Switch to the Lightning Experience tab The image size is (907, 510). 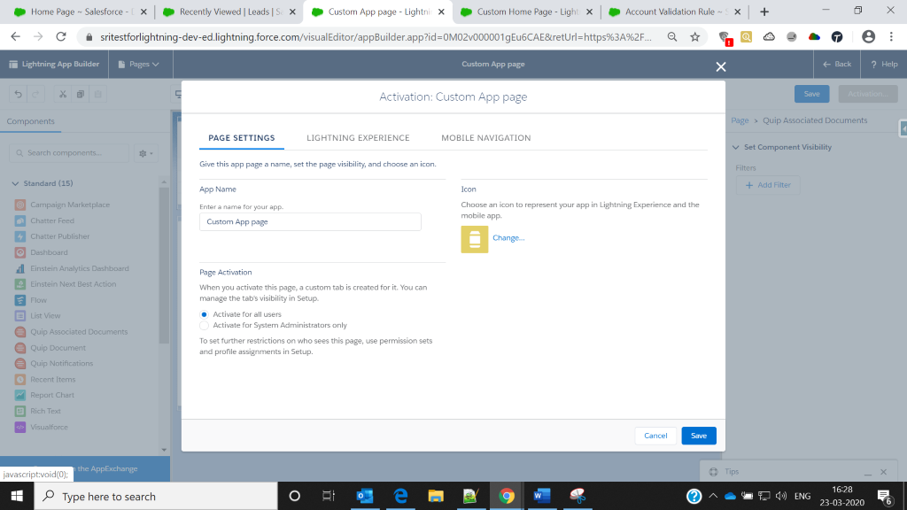[x=358, y=138]
